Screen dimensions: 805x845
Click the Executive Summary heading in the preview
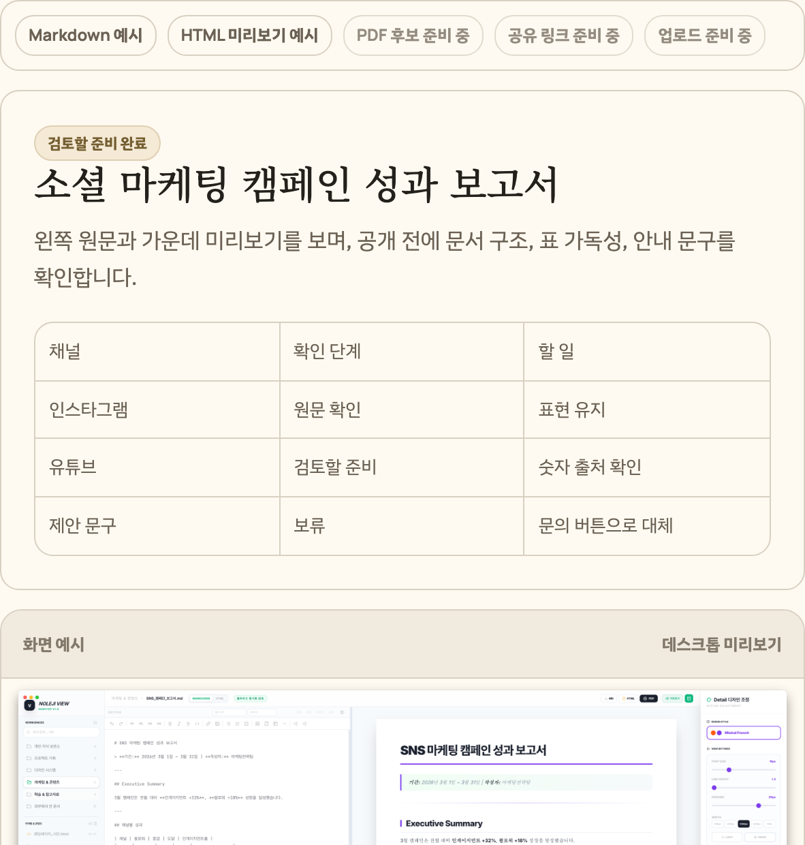tap(444, 823)
